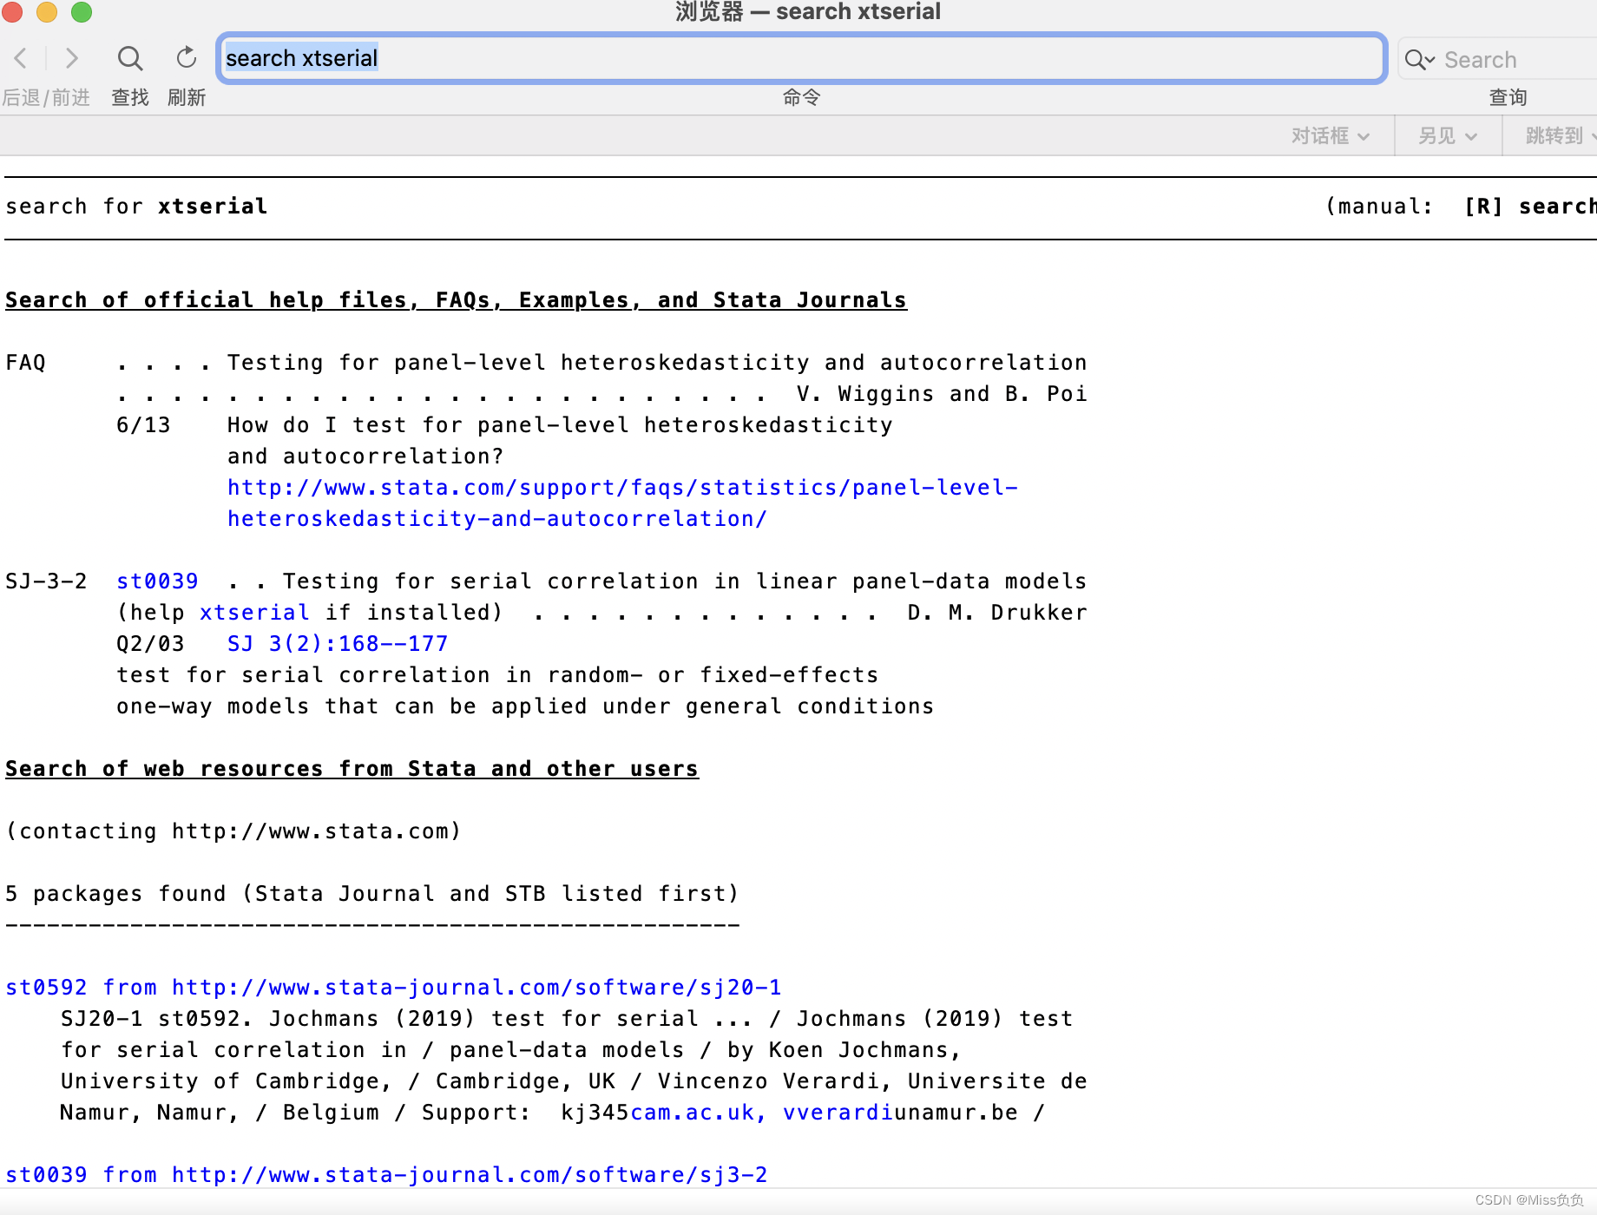Click the '查询' label under Search
Screen dimensions: 1597x1215
click(x=1508, y=97)
